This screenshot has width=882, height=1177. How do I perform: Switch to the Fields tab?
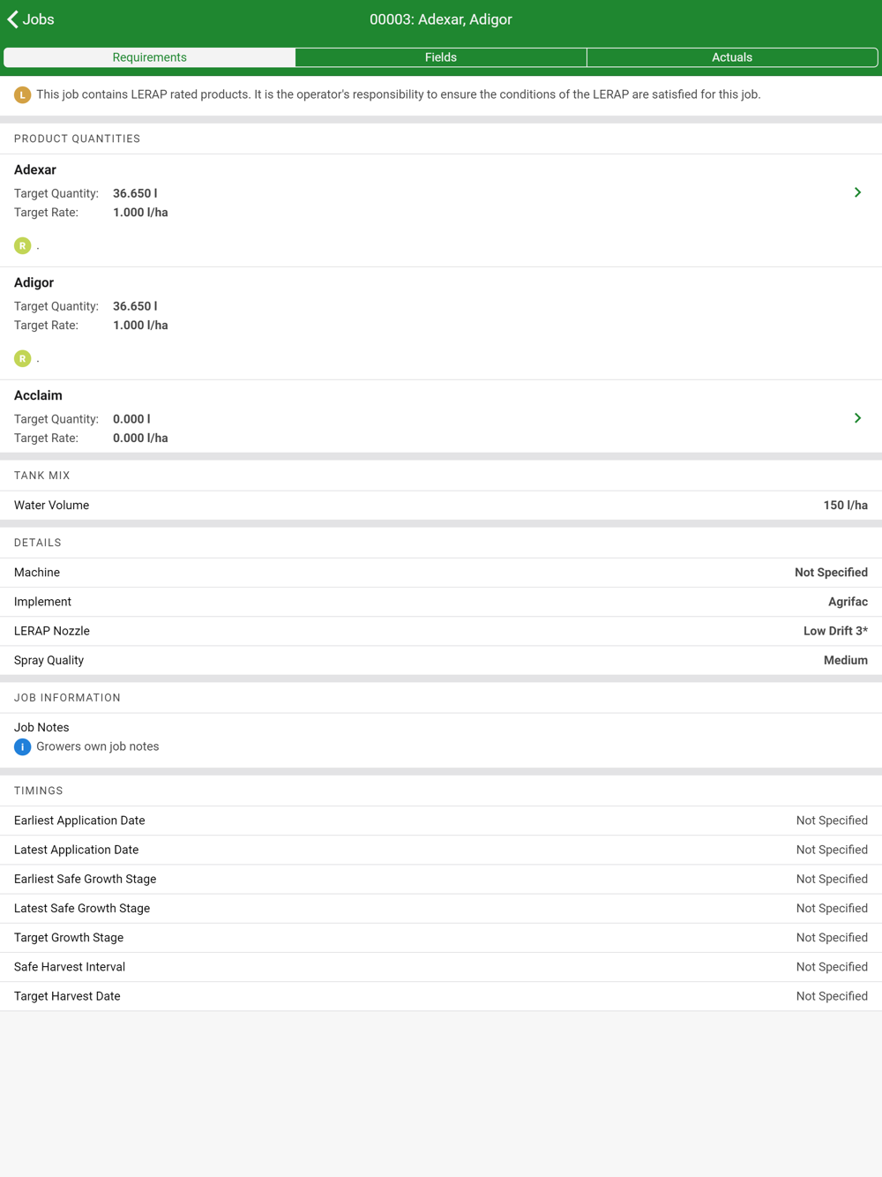pos(441,57)
